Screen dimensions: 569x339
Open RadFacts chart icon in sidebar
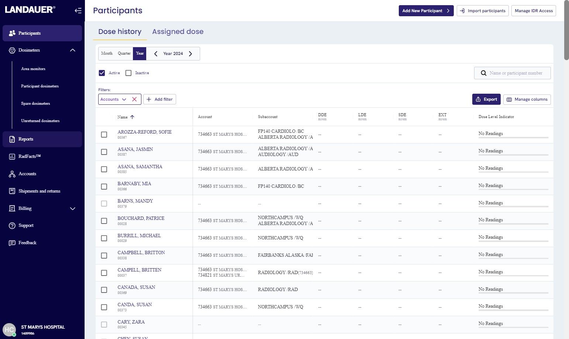[x=12, y=156]
